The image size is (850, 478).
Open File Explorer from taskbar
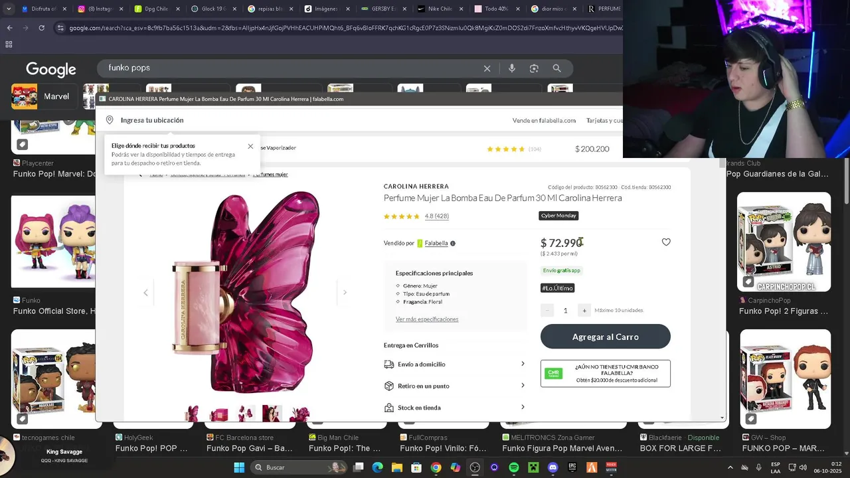tap(397, 467)
